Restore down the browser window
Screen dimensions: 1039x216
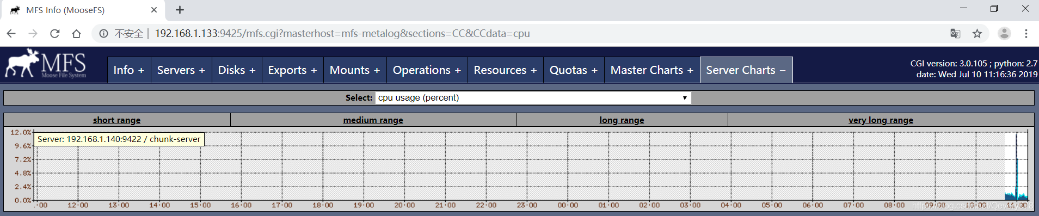point(994,9)
